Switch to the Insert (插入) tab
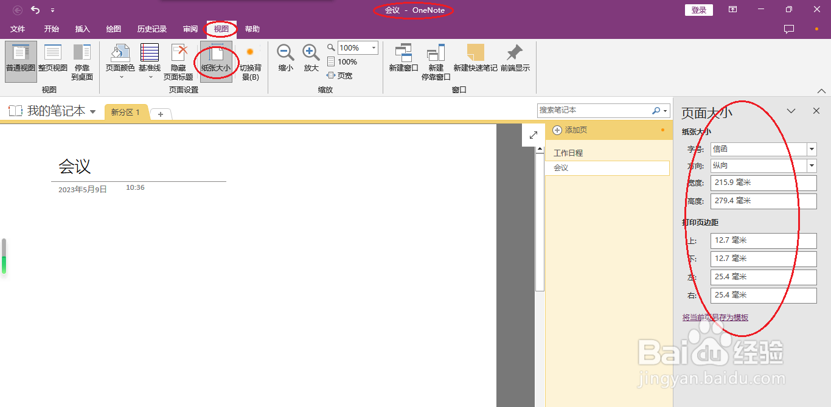 tap(83, 29)
